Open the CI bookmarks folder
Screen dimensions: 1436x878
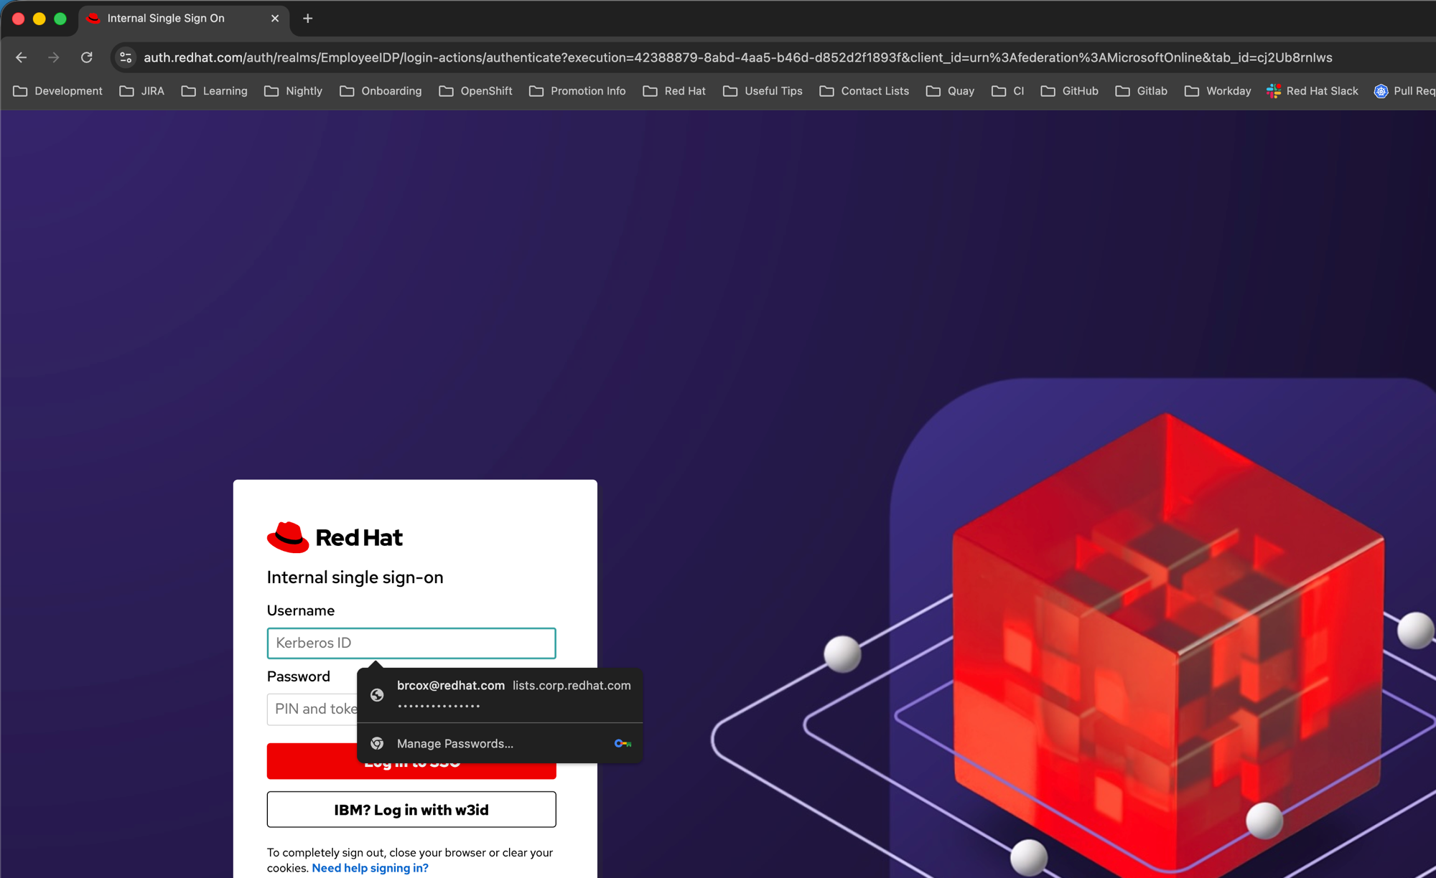pyautogui.click(x=1008, y=91)
